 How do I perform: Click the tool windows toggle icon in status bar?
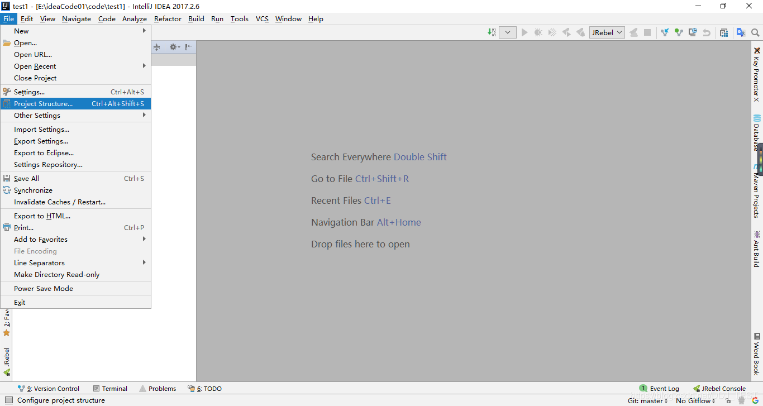(x=8, y=400)
